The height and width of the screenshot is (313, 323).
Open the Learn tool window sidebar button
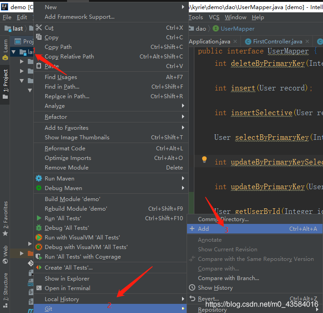tap(5, 49)
